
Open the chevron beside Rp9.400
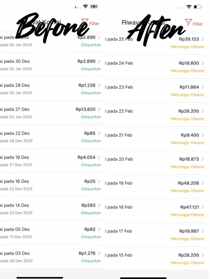[x=202, y=135]
